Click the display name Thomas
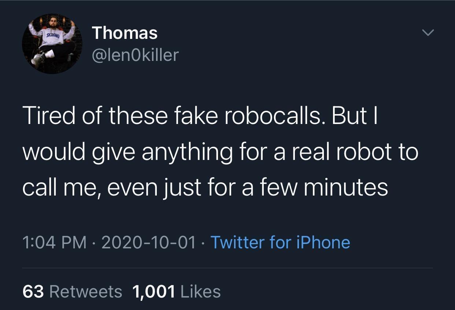Image resolution: width=455 pixels, height=310 pixels. pos(125,33)
